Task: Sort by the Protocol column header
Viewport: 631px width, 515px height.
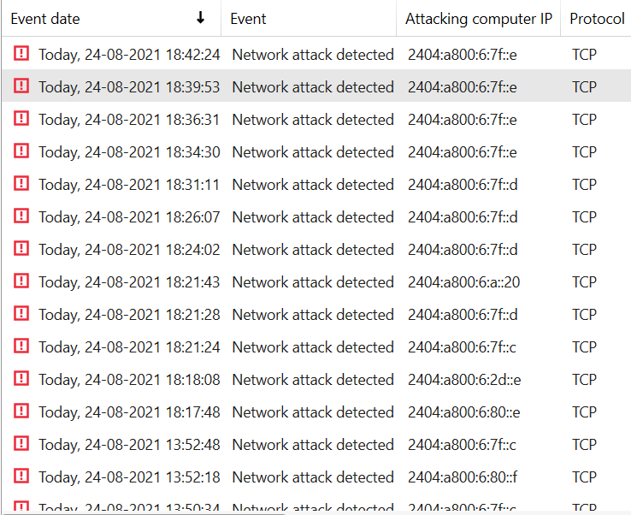Action: [x=597, y=19]
